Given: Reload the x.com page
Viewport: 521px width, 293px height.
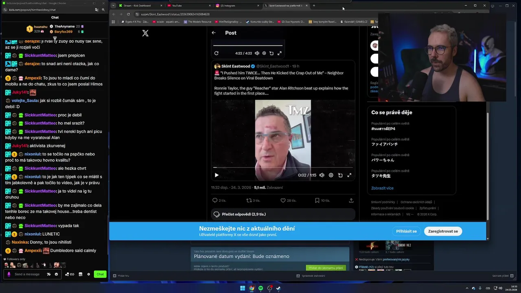Looking at the screenshot, I should coord(128,14).
